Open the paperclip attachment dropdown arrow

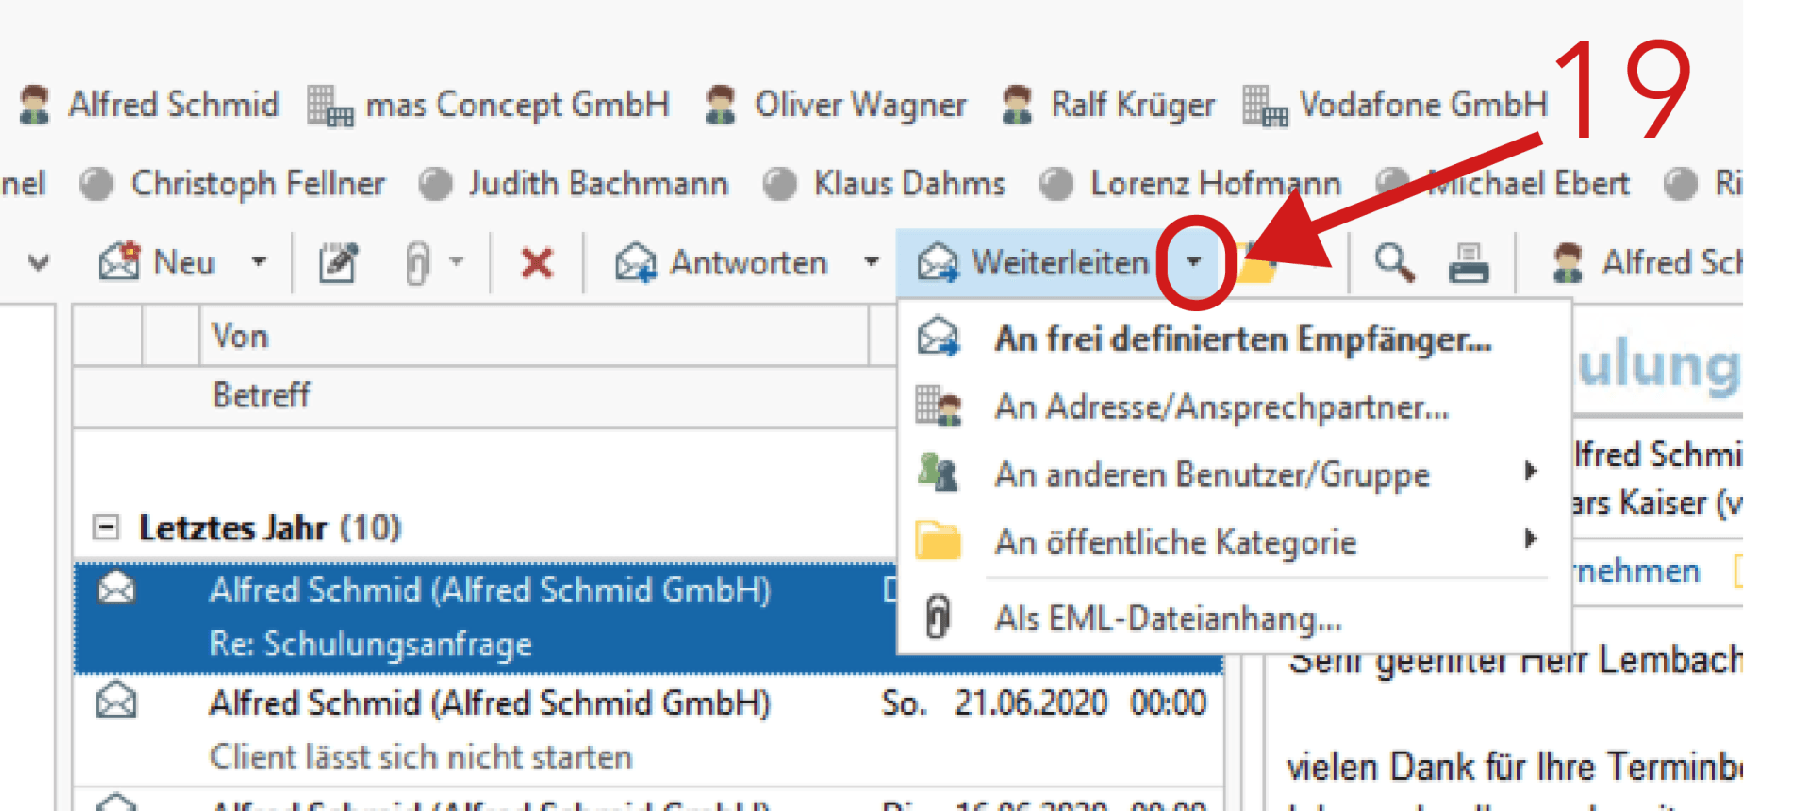pos(457,262)
